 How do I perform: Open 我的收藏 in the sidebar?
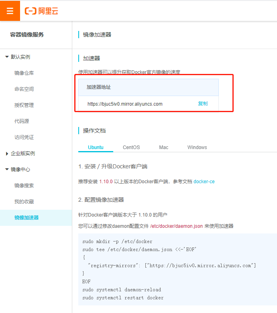24,202
